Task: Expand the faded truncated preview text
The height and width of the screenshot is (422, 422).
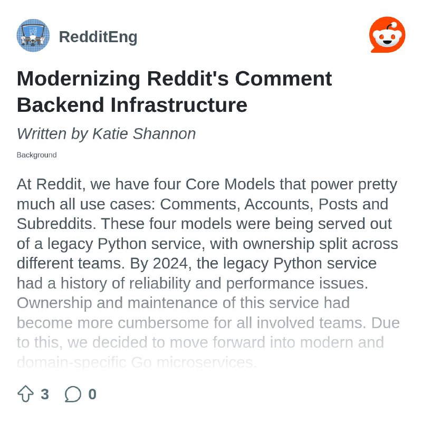Action: (x=208, y=333)
